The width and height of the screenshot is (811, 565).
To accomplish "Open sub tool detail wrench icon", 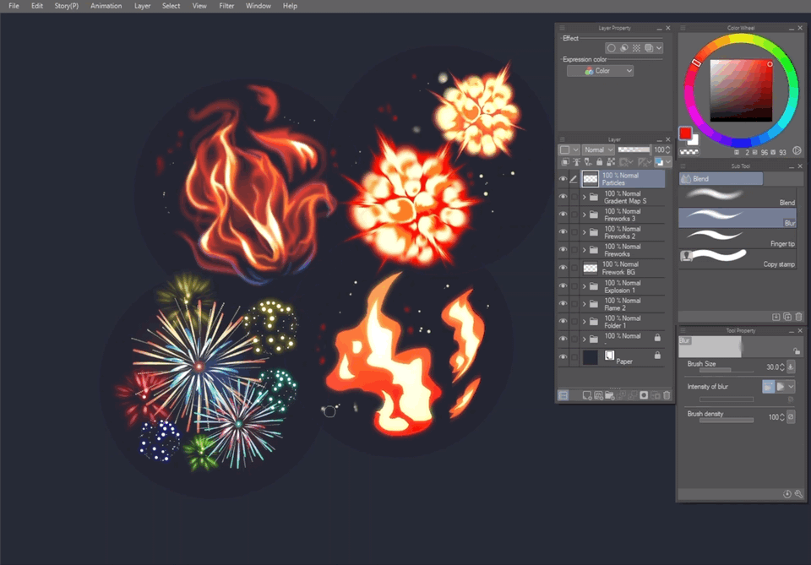I will [x=798, y=494].
